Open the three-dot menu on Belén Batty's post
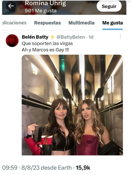131x175 pixels. [120, 36]
